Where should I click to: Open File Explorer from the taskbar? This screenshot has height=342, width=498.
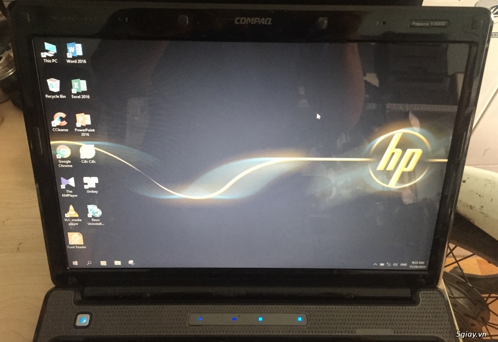point(117,262)
